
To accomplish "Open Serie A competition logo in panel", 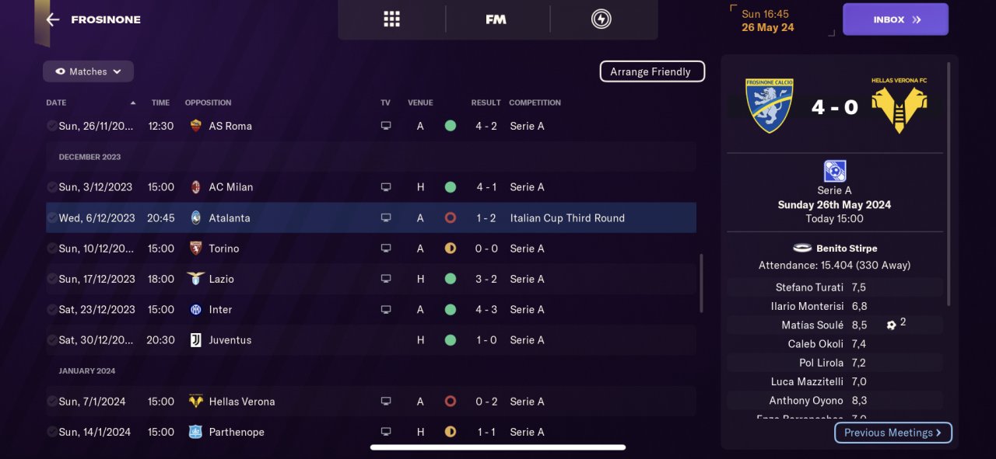I will (x=835, y=171).
